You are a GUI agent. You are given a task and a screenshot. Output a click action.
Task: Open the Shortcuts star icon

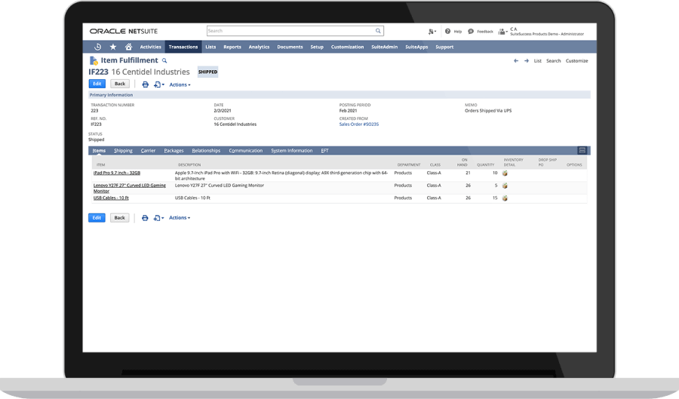(113, 47)
